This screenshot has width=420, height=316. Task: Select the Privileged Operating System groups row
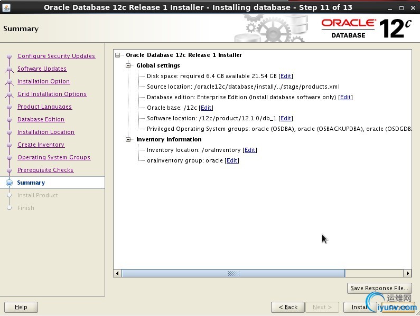point(279,129)
